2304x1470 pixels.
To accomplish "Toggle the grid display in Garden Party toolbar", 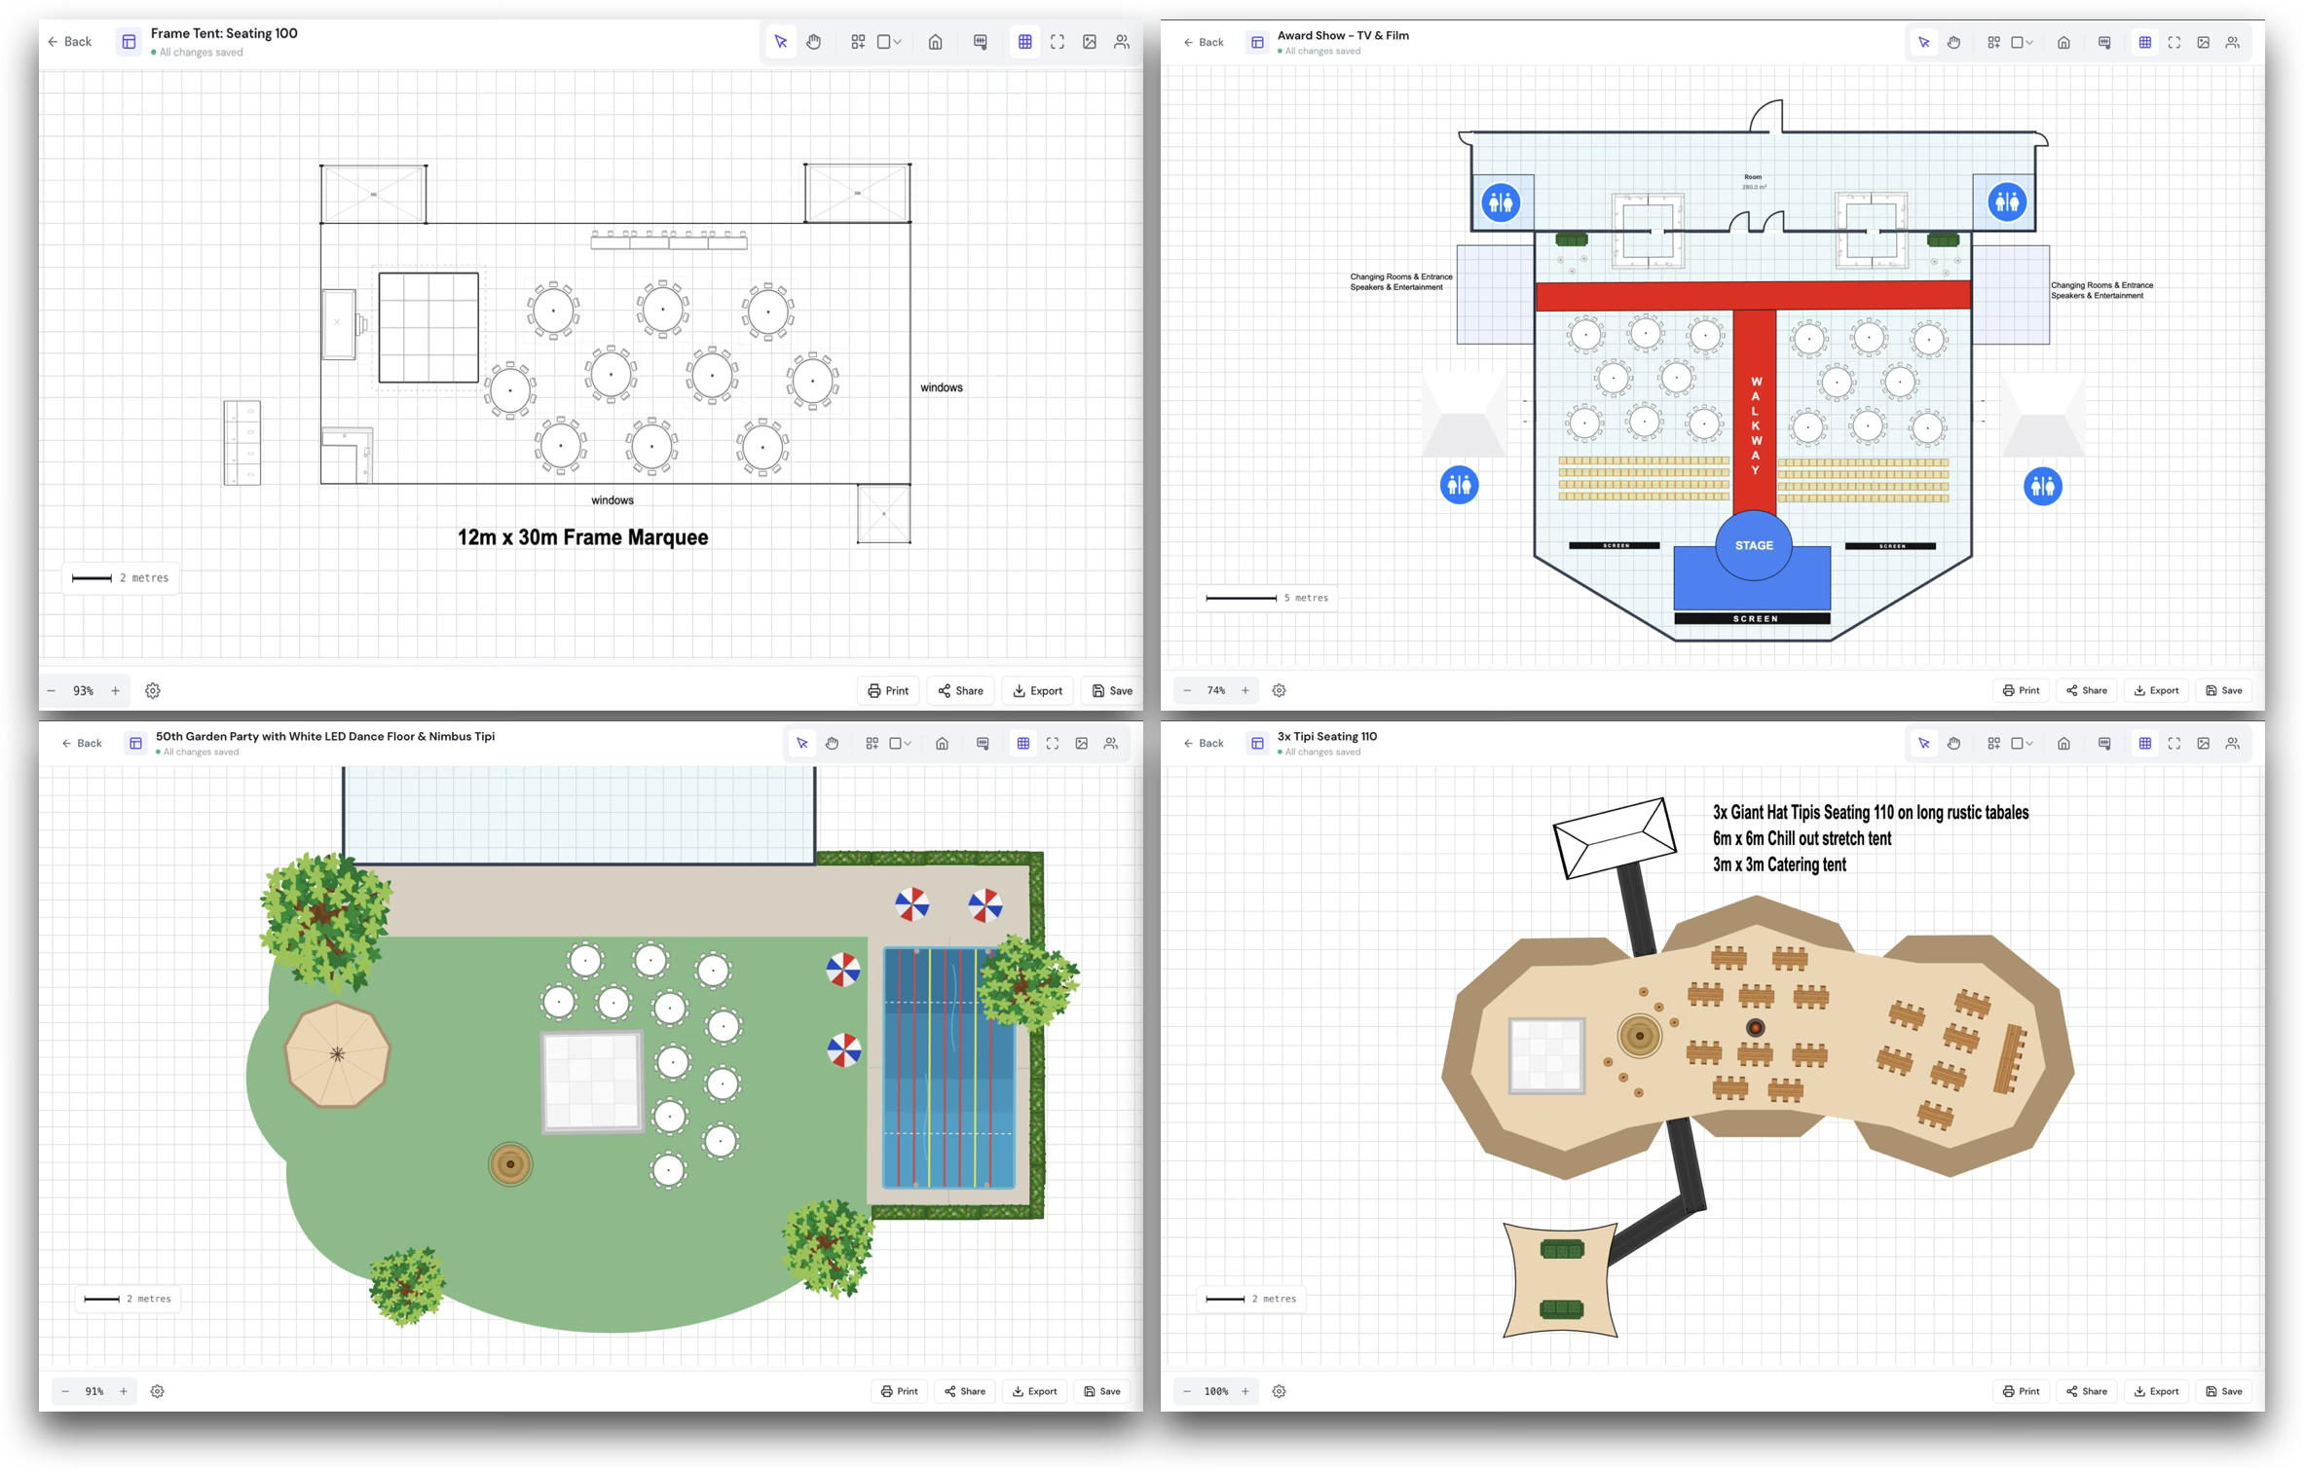I will (1023, 743).
